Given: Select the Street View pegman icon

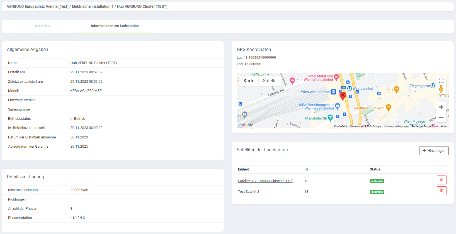Looking at the screenshot, I should 441,89.
